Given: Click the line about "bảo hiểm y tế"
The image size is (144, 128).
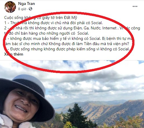Looking at the screenshot, I should [69, 39].
